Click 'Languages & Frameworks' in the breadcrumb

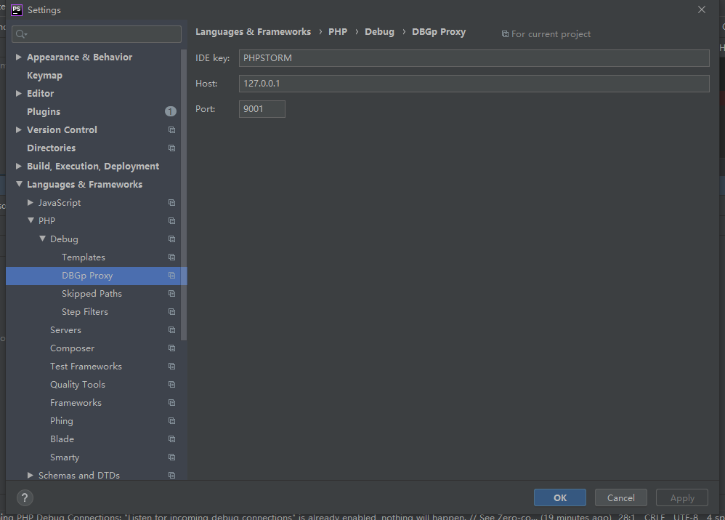click(253, 31)
